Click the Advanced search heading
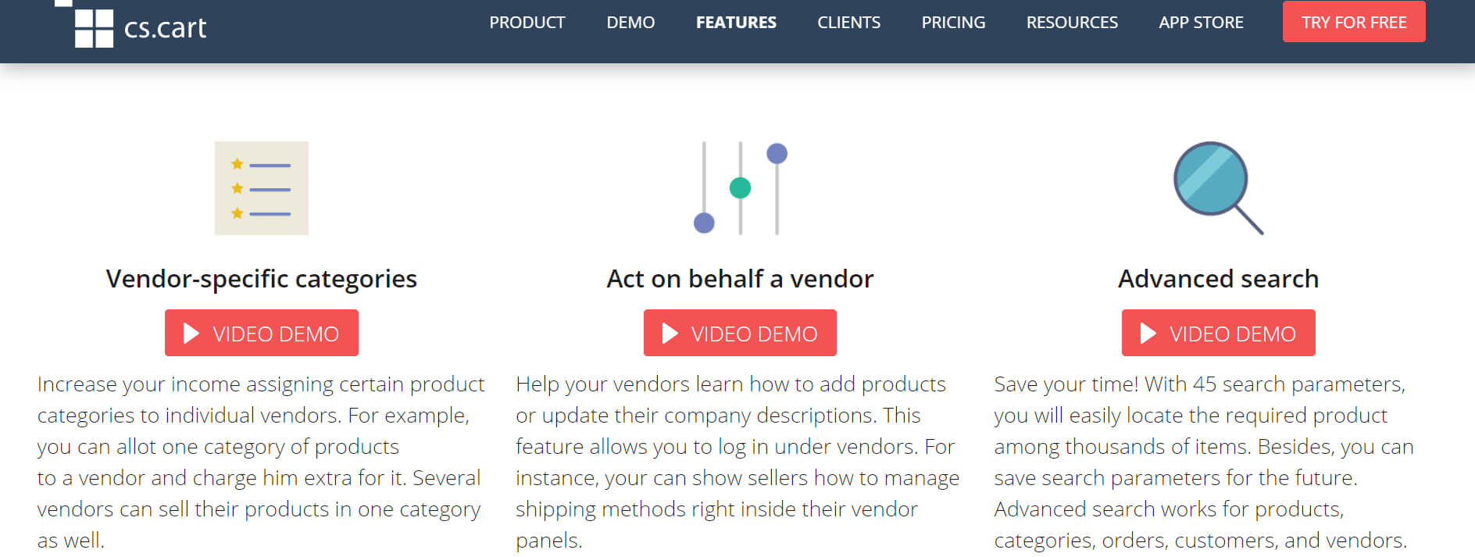Screen dimensions: 1475x557 (x=1218, y=279)
